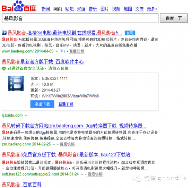Open 百度快照 for soft.hao123.com result
Viewport: 192px width, 188px height.
point(95,174)
